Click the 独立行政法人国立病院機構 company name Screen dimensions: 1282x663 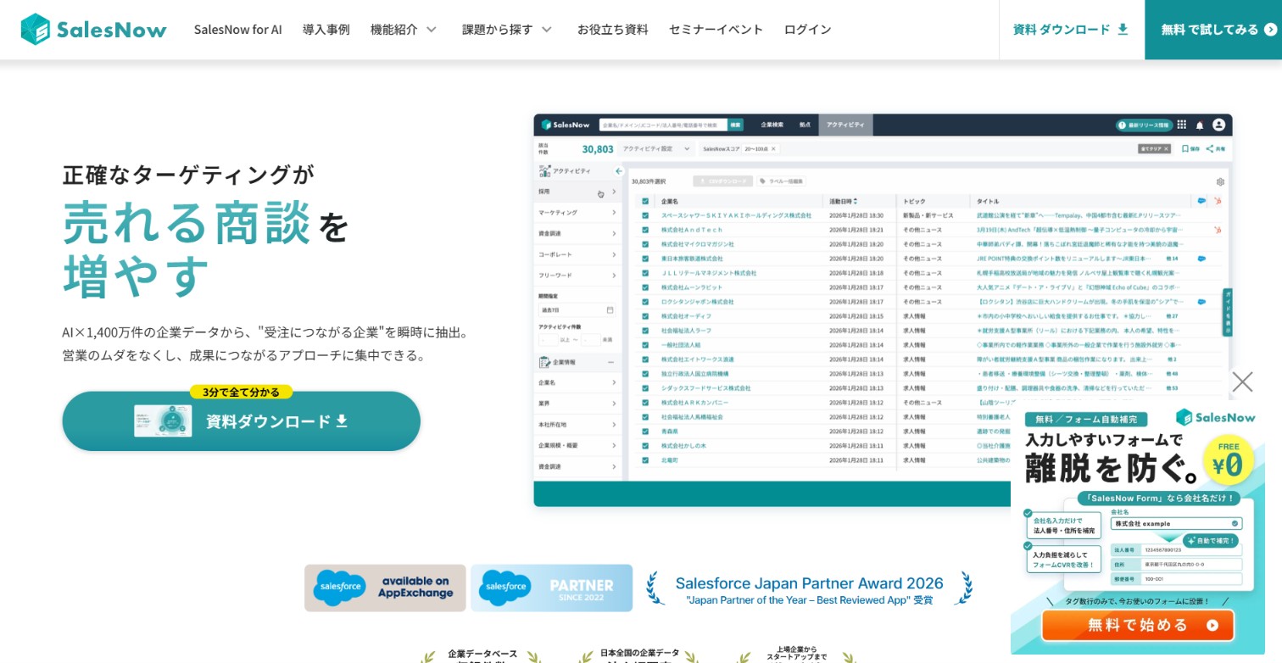point(695,374)
